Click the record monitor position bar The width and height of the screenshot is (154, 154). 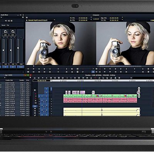click(125, 66)
